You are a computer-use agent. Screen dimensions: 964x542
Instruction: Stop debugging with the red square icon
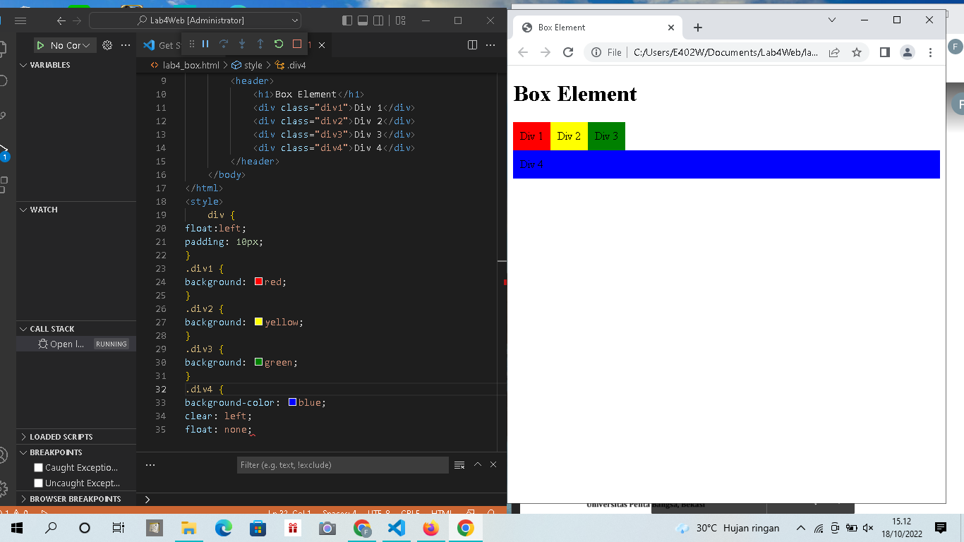tap(296, 44)
